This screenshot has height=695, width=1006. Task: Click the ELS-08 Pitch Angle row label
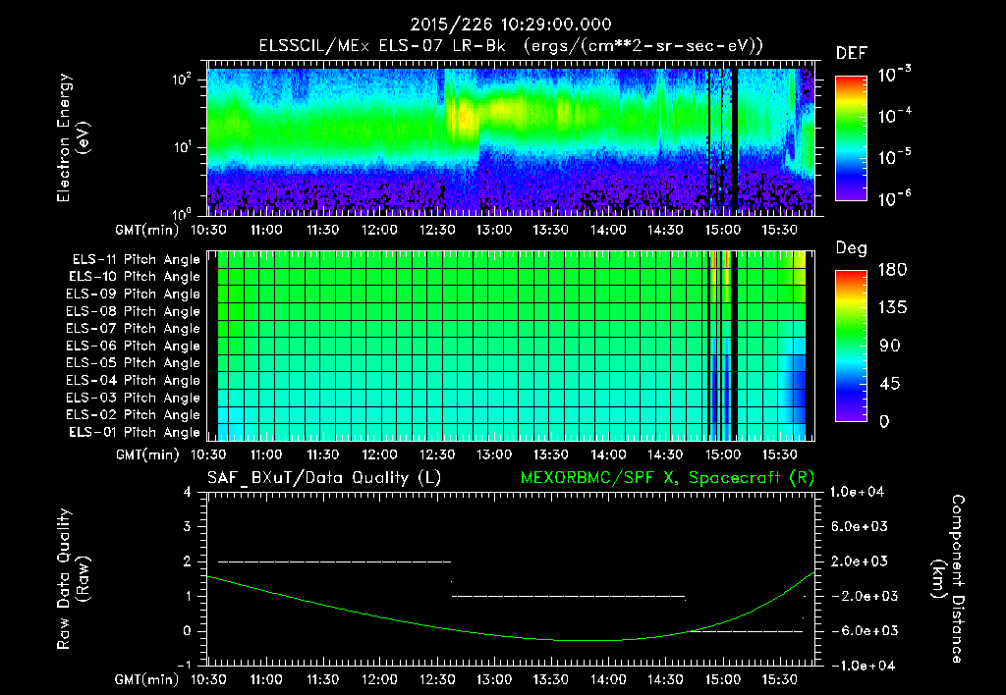point(134,311)
